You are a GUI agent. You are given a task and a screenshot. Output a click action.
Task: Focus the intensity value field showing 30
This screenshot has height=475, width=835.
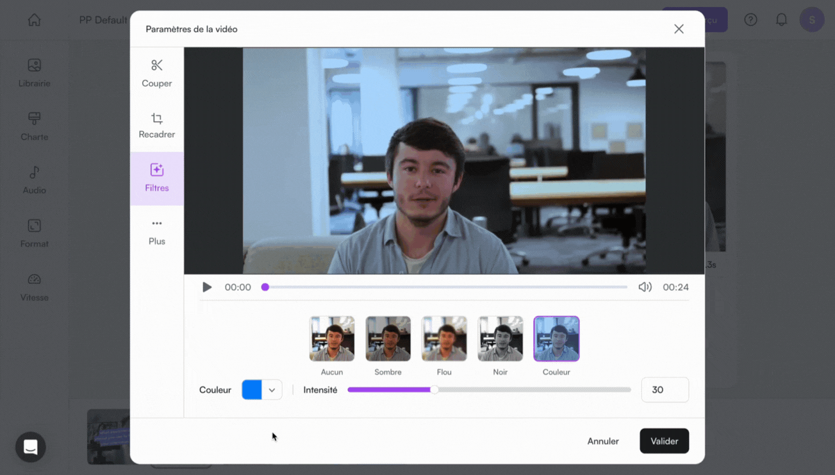point(665,390)
